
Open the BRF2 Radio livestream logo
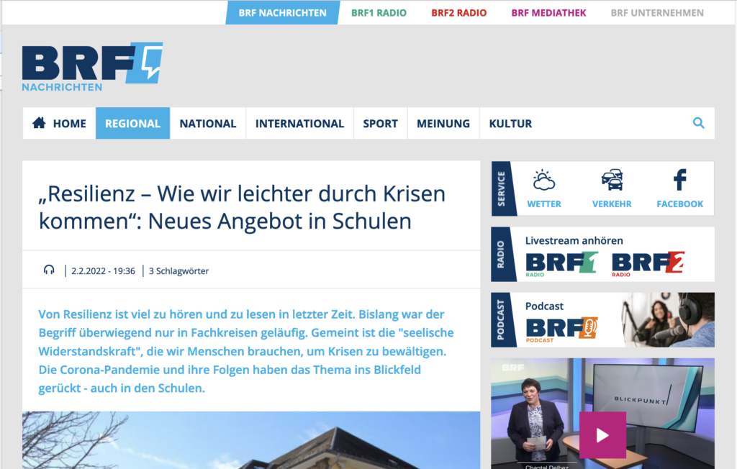coord(648,264)
